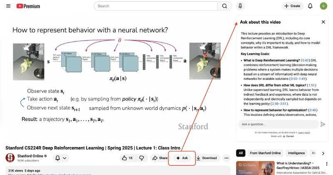Viewport: 333px width, 175px height.
Task: Focus the Ask a question field
Action: (x=278, y=124)
